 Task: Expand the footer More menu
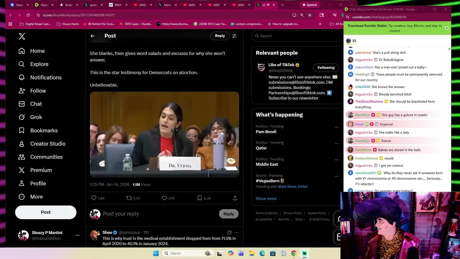pos(300,219)
